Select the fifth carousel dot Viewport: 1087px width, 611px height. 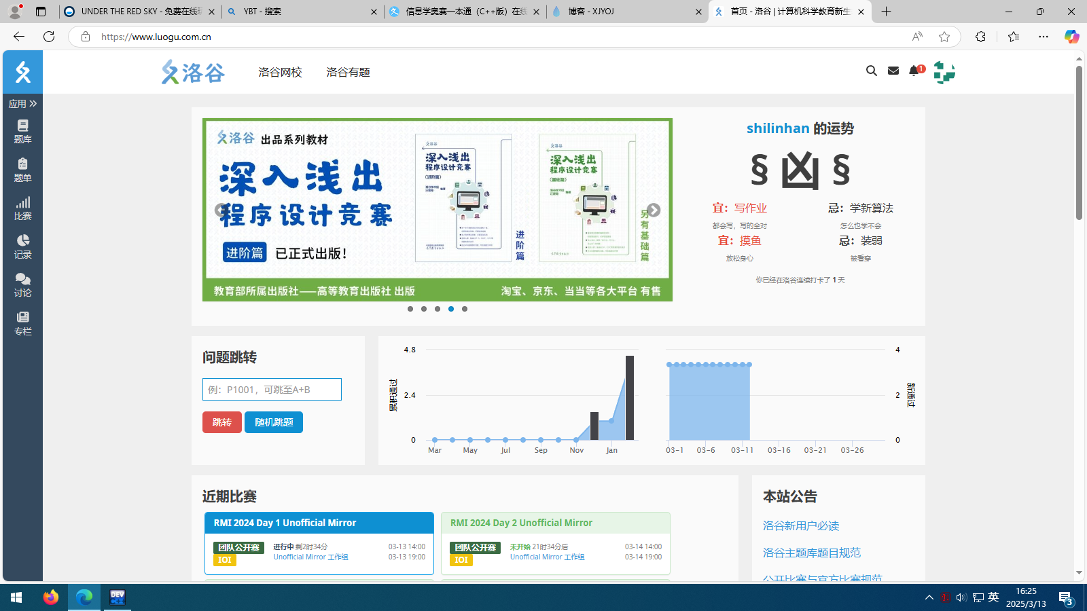pos(465,309)
